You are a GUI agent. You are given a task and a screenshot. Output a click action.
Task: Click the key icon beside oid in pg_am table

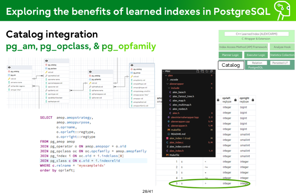coord(9,79)
